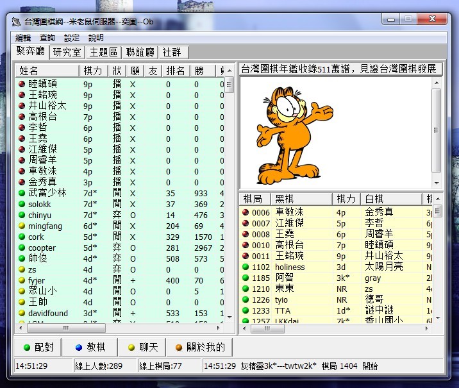Open the 說明 menu
This screenshot has width=459, height=388.
coord(96,38)
